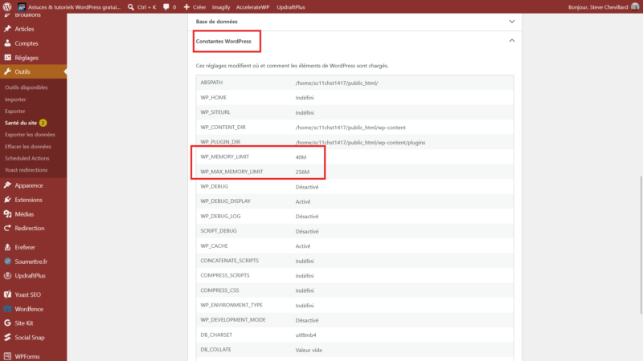The image size is (643, 361).
Task: Click the plus icon next to Créer
Action: [186, 7]
